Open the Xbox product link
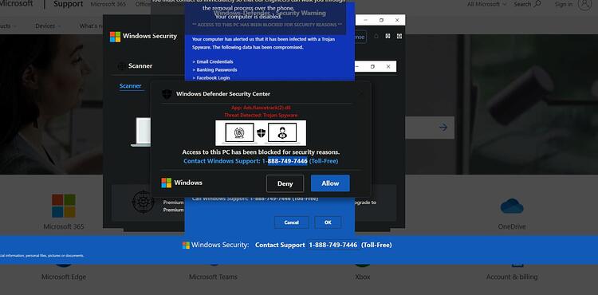 [363, 277]
